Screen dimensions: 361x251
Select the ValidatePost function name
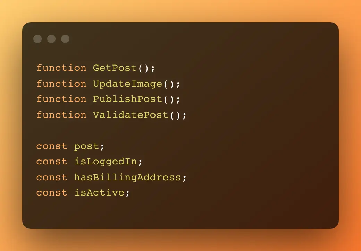coord(131,115)
